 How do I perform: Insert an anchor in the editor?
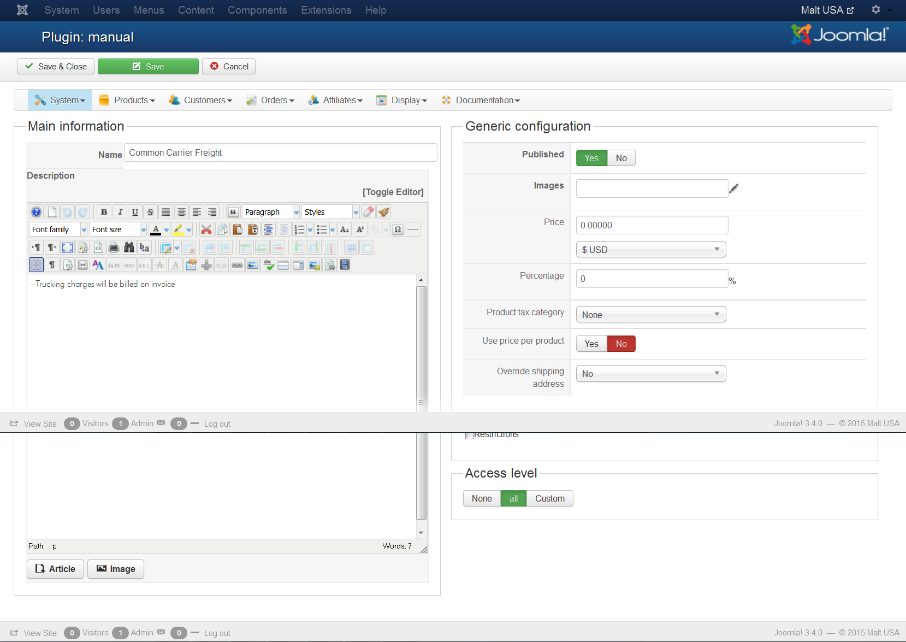pos(206,265)
